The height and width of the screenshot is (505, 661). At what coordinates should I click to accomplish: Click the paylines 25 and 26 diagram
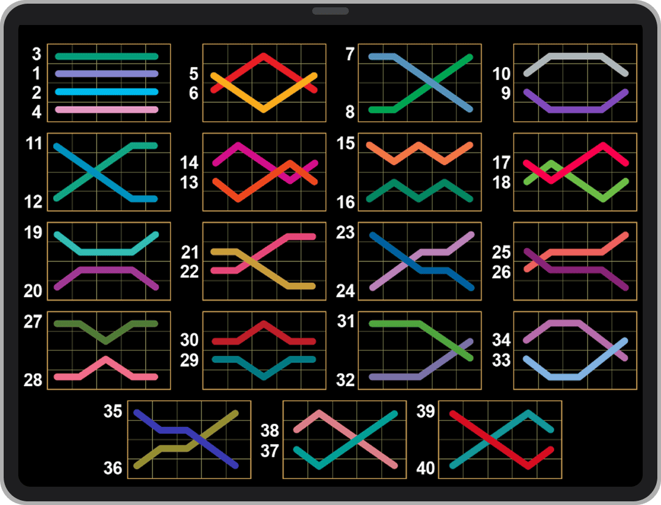[575, 261]
